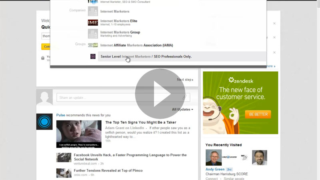
Task: Click the padlock icon below Continue button
Action: point(43,58)
